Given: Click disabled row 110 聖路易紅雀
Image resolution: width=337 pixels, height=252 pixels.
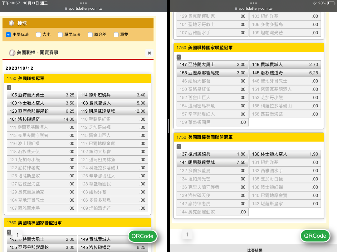Looking at the screenshot, I should (113, 119).
